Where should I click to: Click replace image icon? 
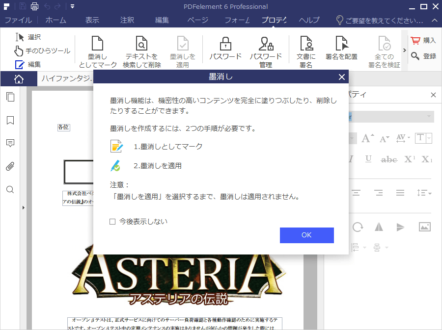(424, 227)
